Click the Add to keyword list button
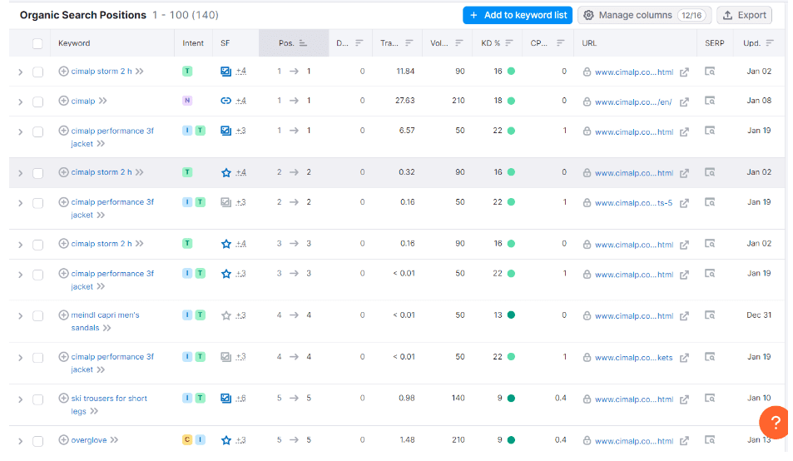 tap(518, 15)
